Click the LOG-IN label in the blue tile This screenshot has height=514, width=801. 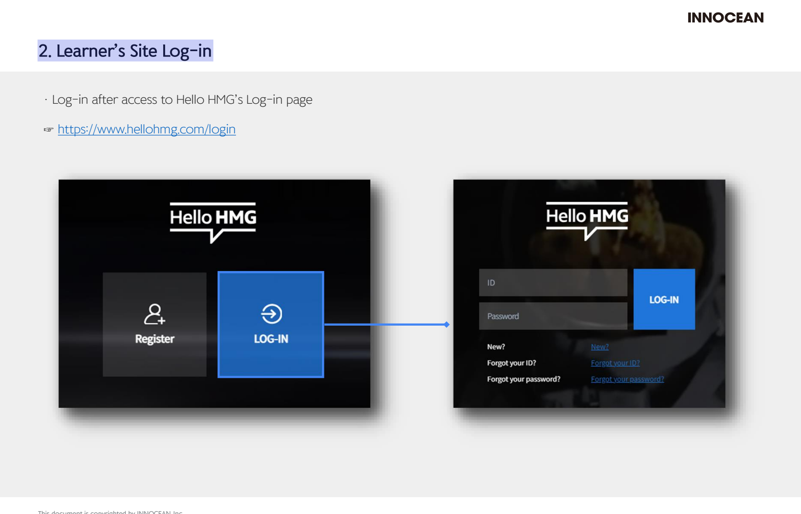271,339
